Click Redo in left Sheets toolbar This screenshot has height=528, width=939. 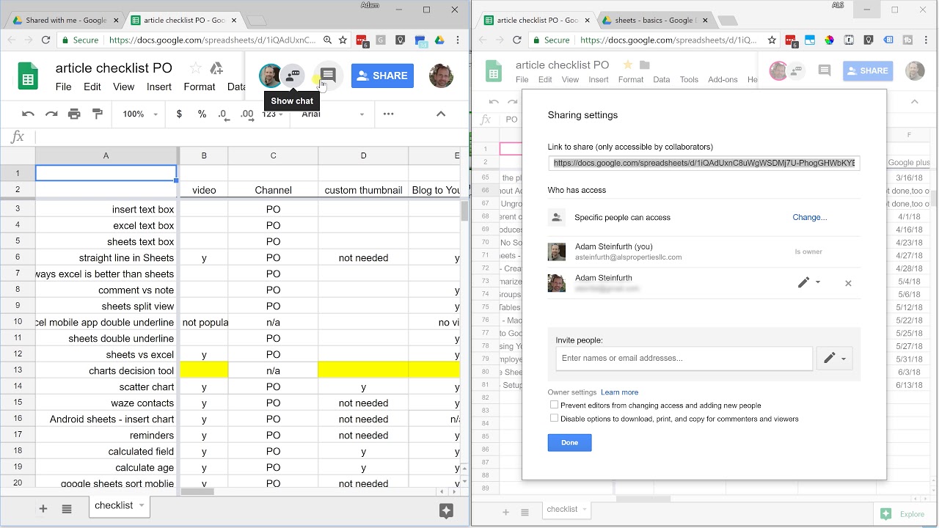click(x=51, y=114)
